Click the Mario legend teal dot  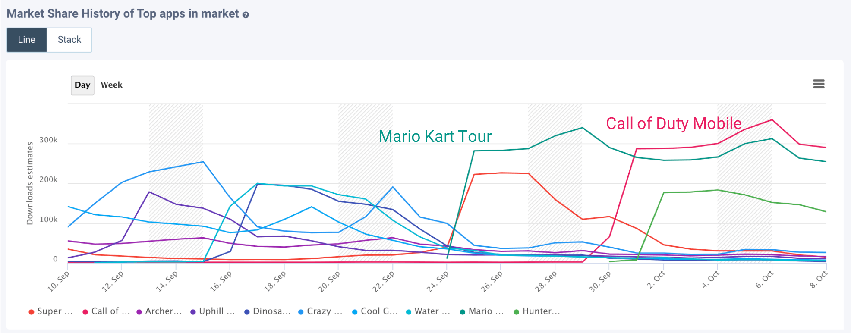[462, 312]
